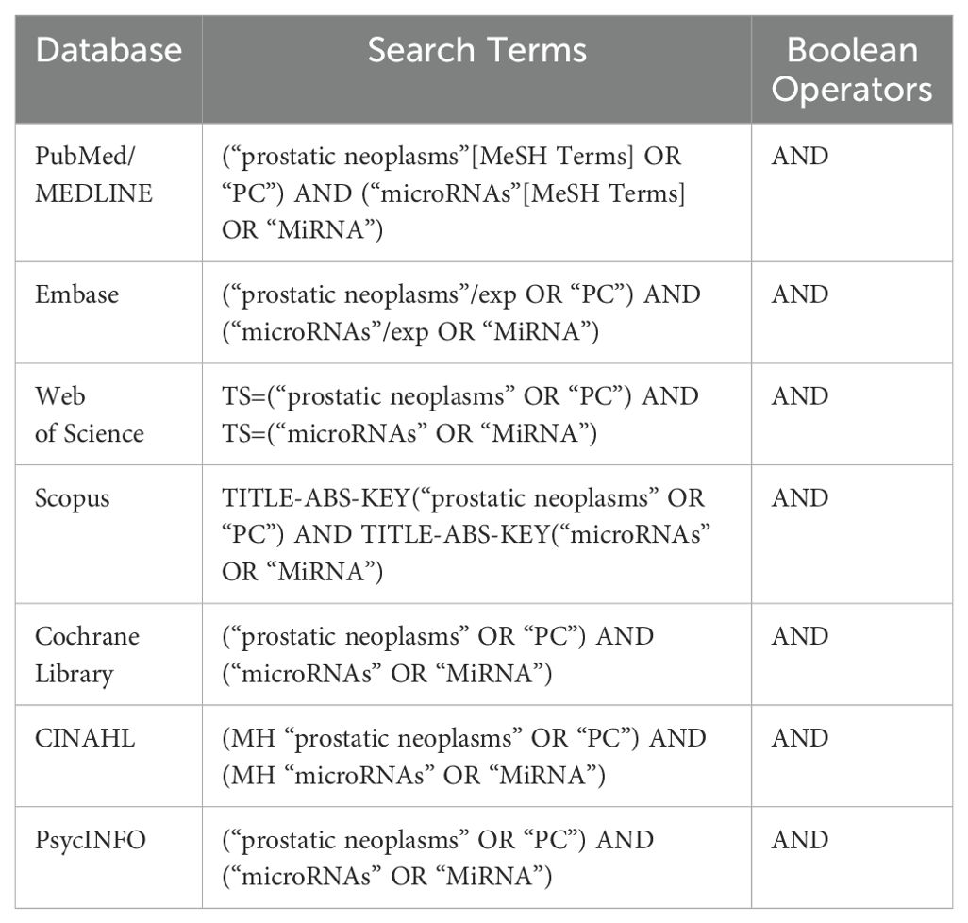Click AND operator in the PubMed row

pos(800,157)
